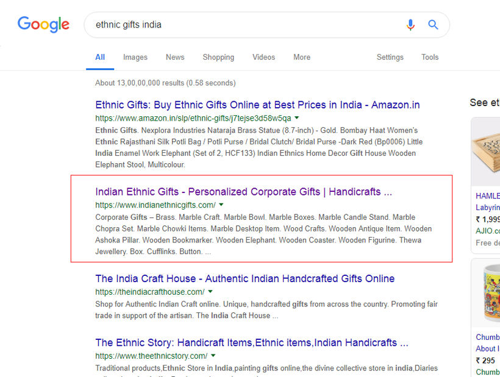Screen dimensions: 500x377
Task: Click the 'See et' shopping panel heading
Action: click(485, 102)
